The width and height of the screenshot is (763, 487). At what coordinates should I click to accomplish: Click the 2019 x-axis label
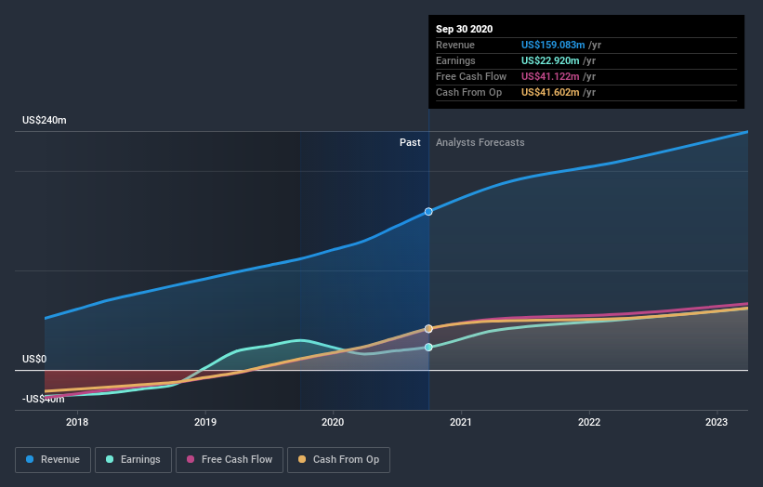pos(205,422)
